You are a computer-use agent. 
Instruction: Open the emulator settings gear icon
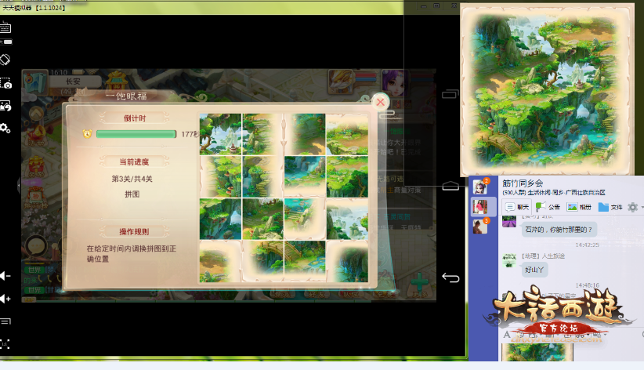tap(5, 129)
